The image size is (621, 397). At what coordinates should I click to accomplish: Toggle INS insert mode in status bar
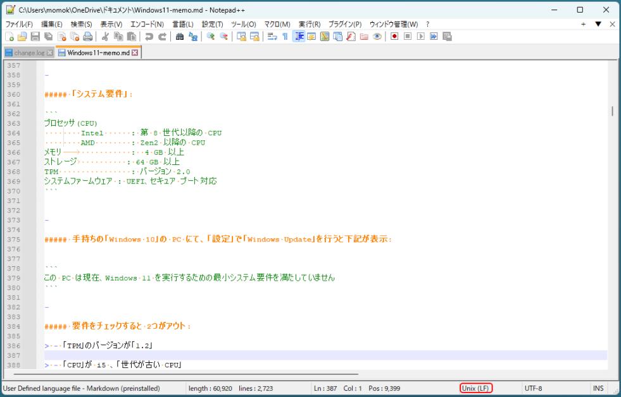click(x=598, y=388)
